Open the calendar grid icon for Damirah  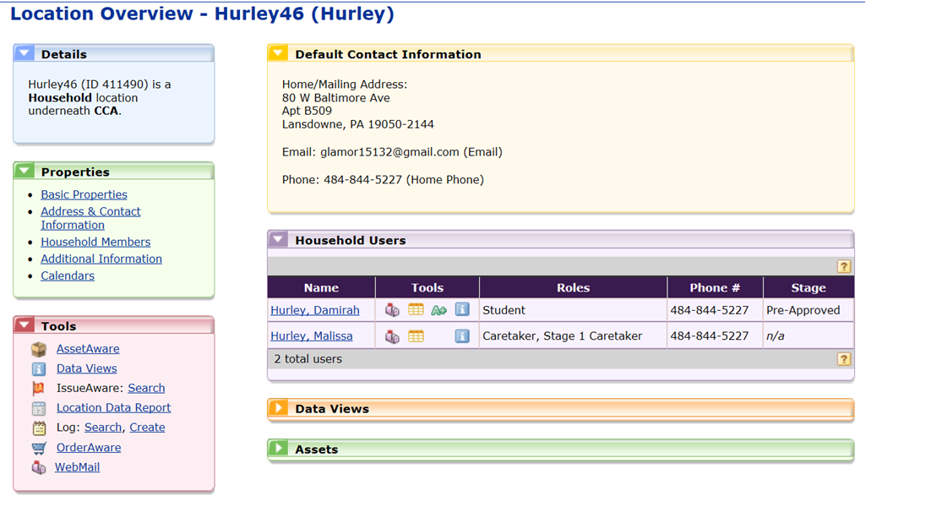(x=416, y=310)
